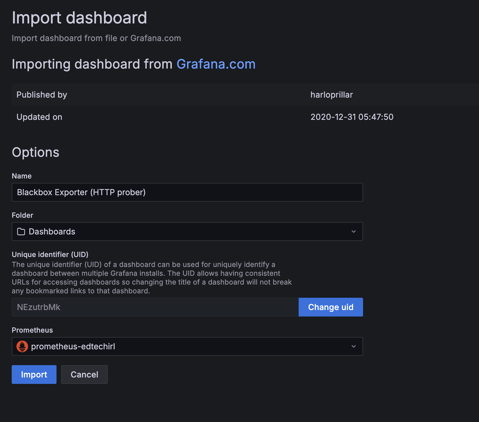Viewport: 479px width, 422px height.
Task: Focus the Name field with Blackbox Exporter
Action: coord(187,192)
